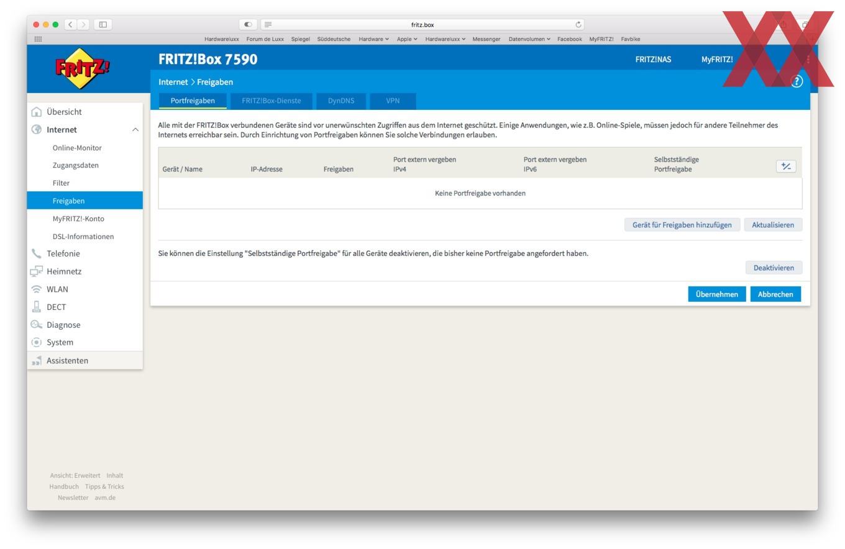Image resolution: width=845 pixels, height=549 pixels.
Task: Click the Assistenten wizard icon
Action: pyautogui.click(x=37, y=360)
